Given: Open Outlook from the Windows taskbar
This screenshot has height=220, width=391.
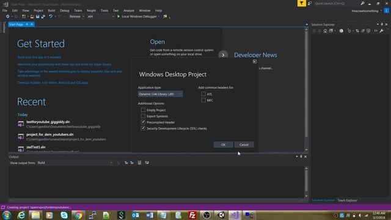Looking at the screenshot, I should click(135, 215).
